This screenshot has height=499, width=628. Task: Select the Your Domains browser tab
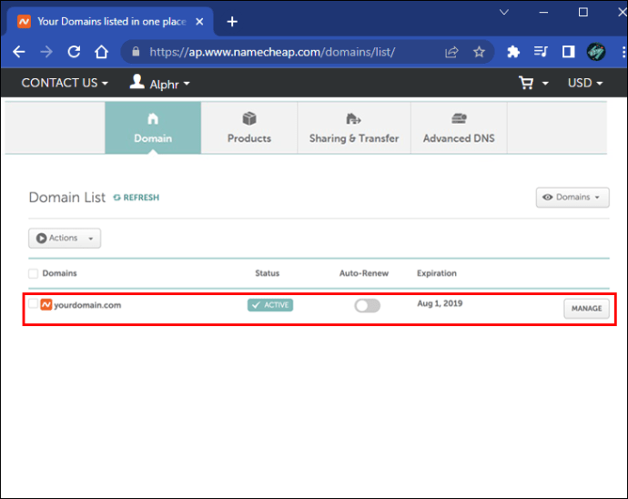(x=110, y=22)
